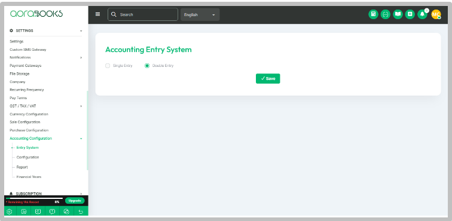Image resolution: width=452 pixels, height=221 pixels.
Task: Click the cloud icon in bottom green bar
Action: (x=66, y=211)
